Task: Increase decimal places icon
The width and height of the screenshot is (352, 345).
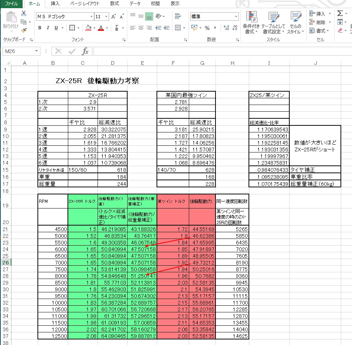Action: pos(226,28)
